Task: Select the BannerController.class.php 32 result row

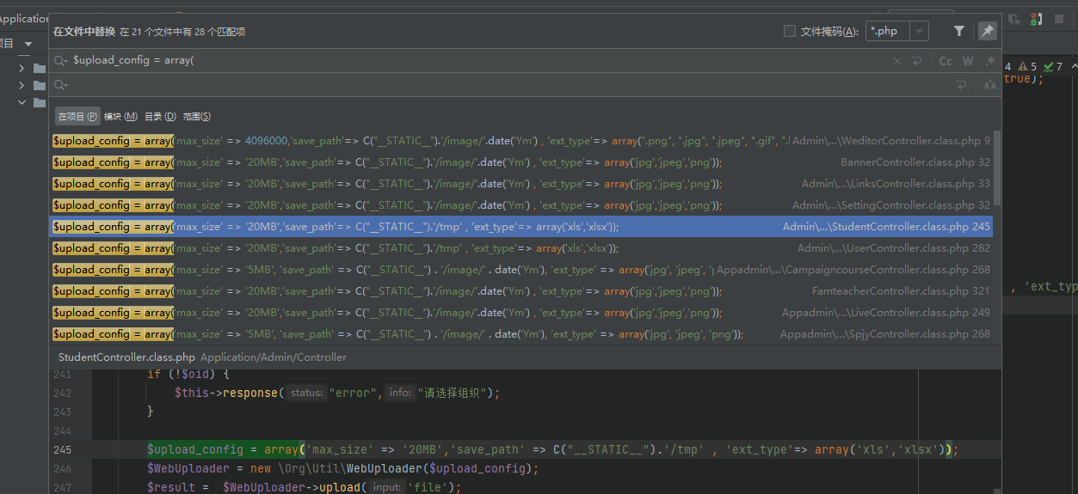Action: tap(521, 162)
